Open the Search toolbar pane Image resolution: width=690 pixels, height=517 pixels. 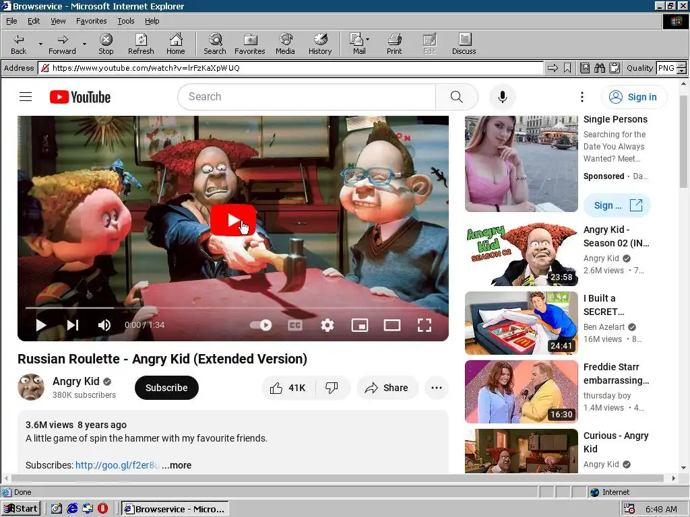tap(215, 44)
